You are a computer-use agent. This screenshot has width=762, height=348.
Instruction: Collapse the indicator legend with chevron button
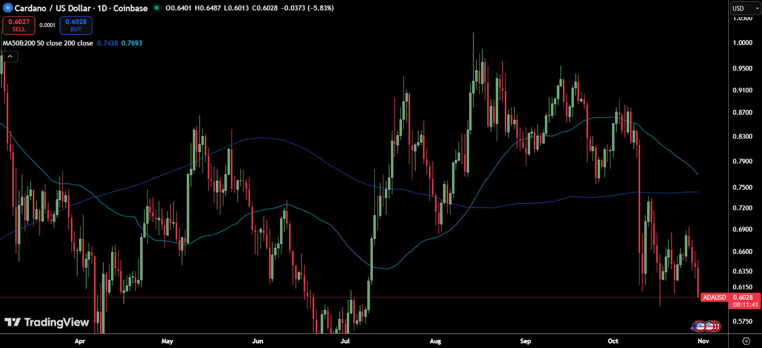10,56
